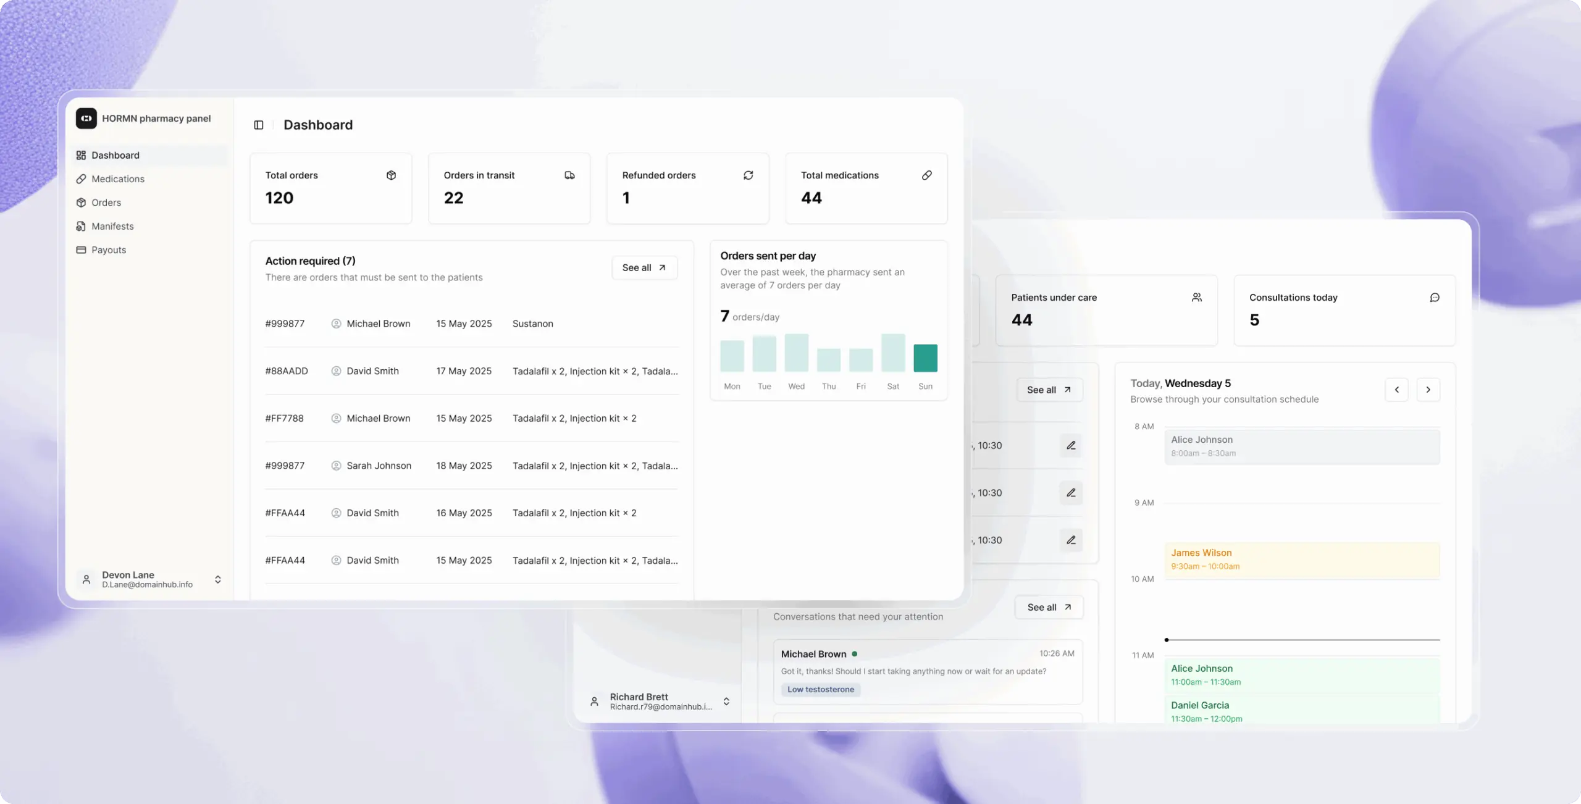Open Manifests in the sidebar
This screenshot has height=804, width=1581.
(x=112, y=226)
